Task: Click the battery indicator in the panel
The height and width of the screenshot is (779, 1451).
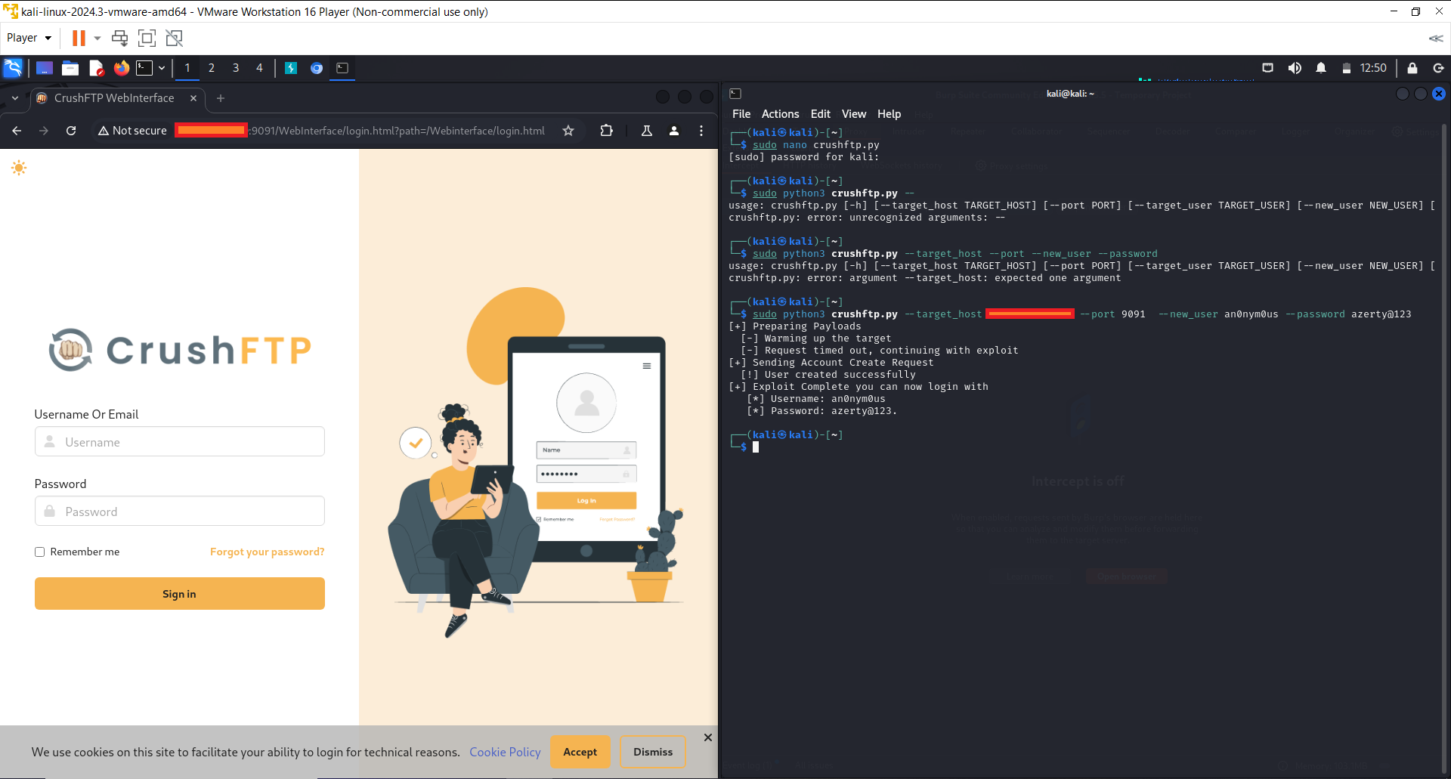Action: coord(1346,68)
